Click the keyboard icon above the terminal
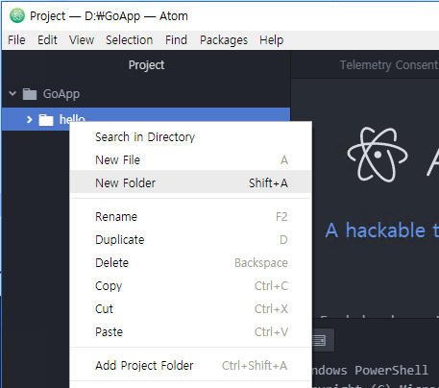The image size is (439, 388). (319, 340)
